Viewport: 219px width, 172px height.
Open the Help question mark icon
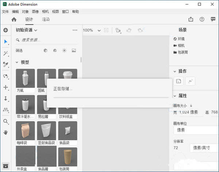[x=202, y=19]
